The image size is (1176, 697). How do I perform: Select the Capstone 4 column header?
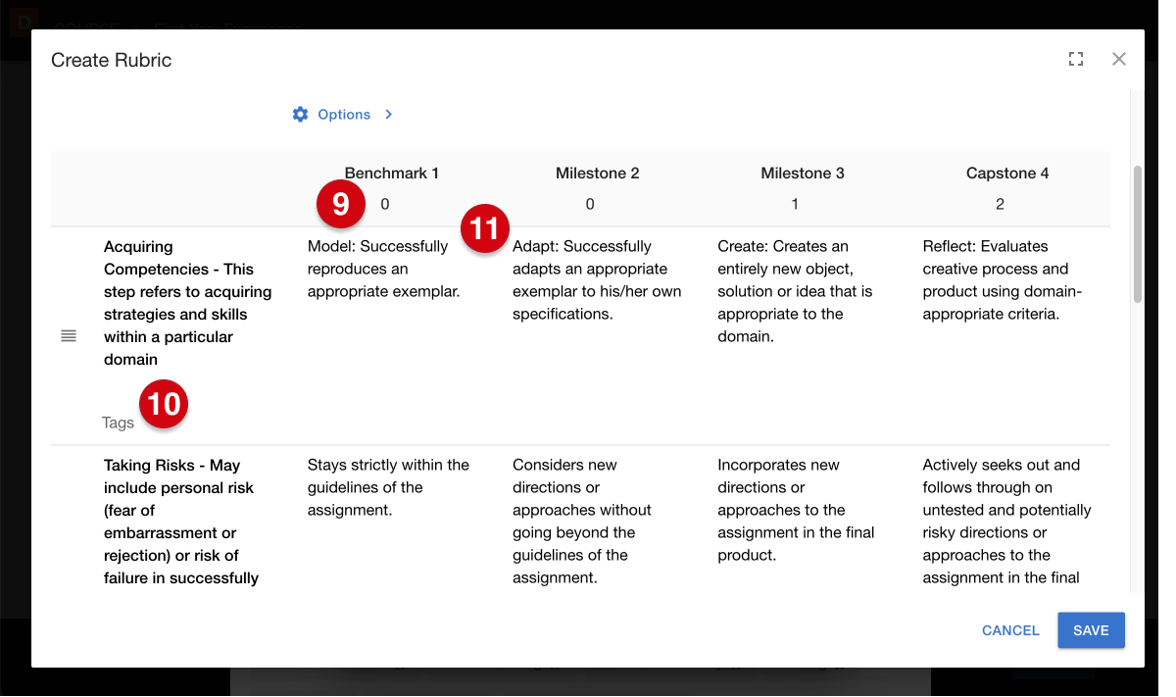click(x=1007, y=174)
